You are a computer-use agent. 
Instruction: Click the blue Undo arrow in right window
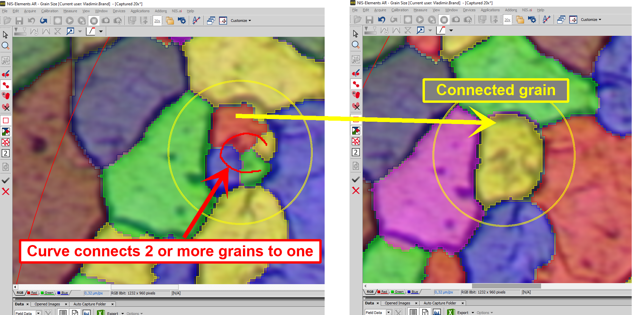(x=381, y=20)
